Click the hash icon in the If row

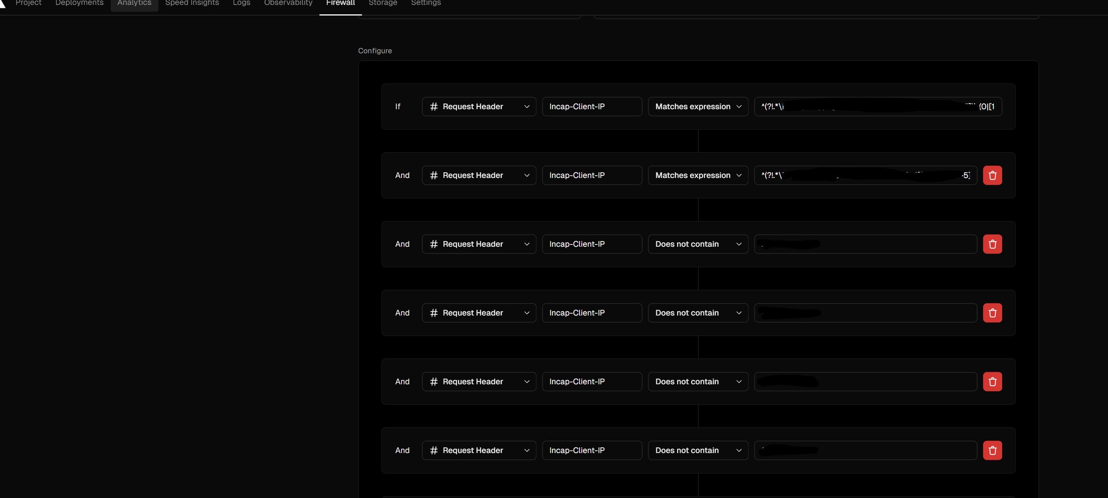(434, 106)
